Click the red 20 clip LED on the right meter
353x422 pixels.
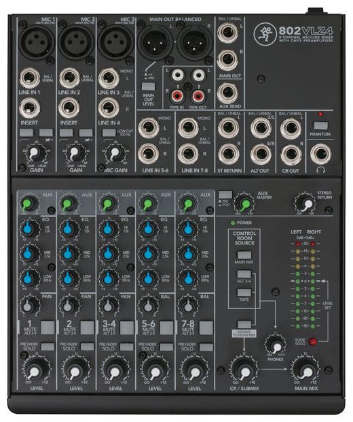coord(312,244)
